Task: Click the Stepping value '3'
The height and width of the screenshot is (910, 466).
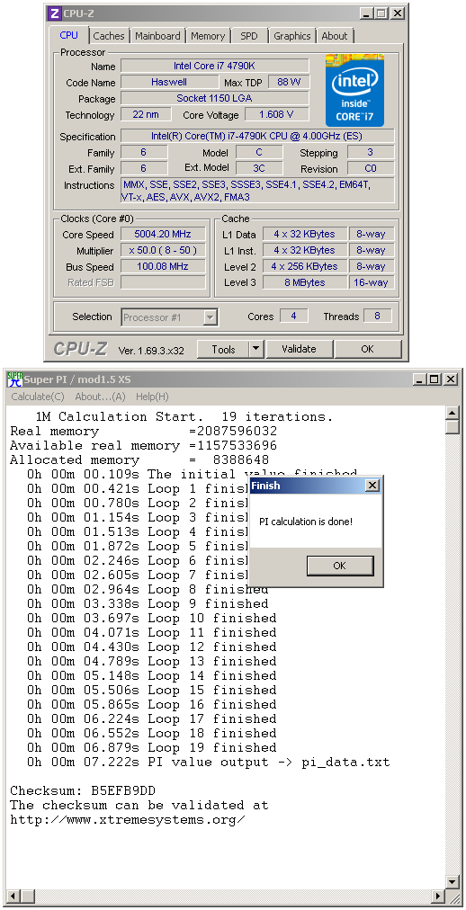Action: (x=371, y=153)
